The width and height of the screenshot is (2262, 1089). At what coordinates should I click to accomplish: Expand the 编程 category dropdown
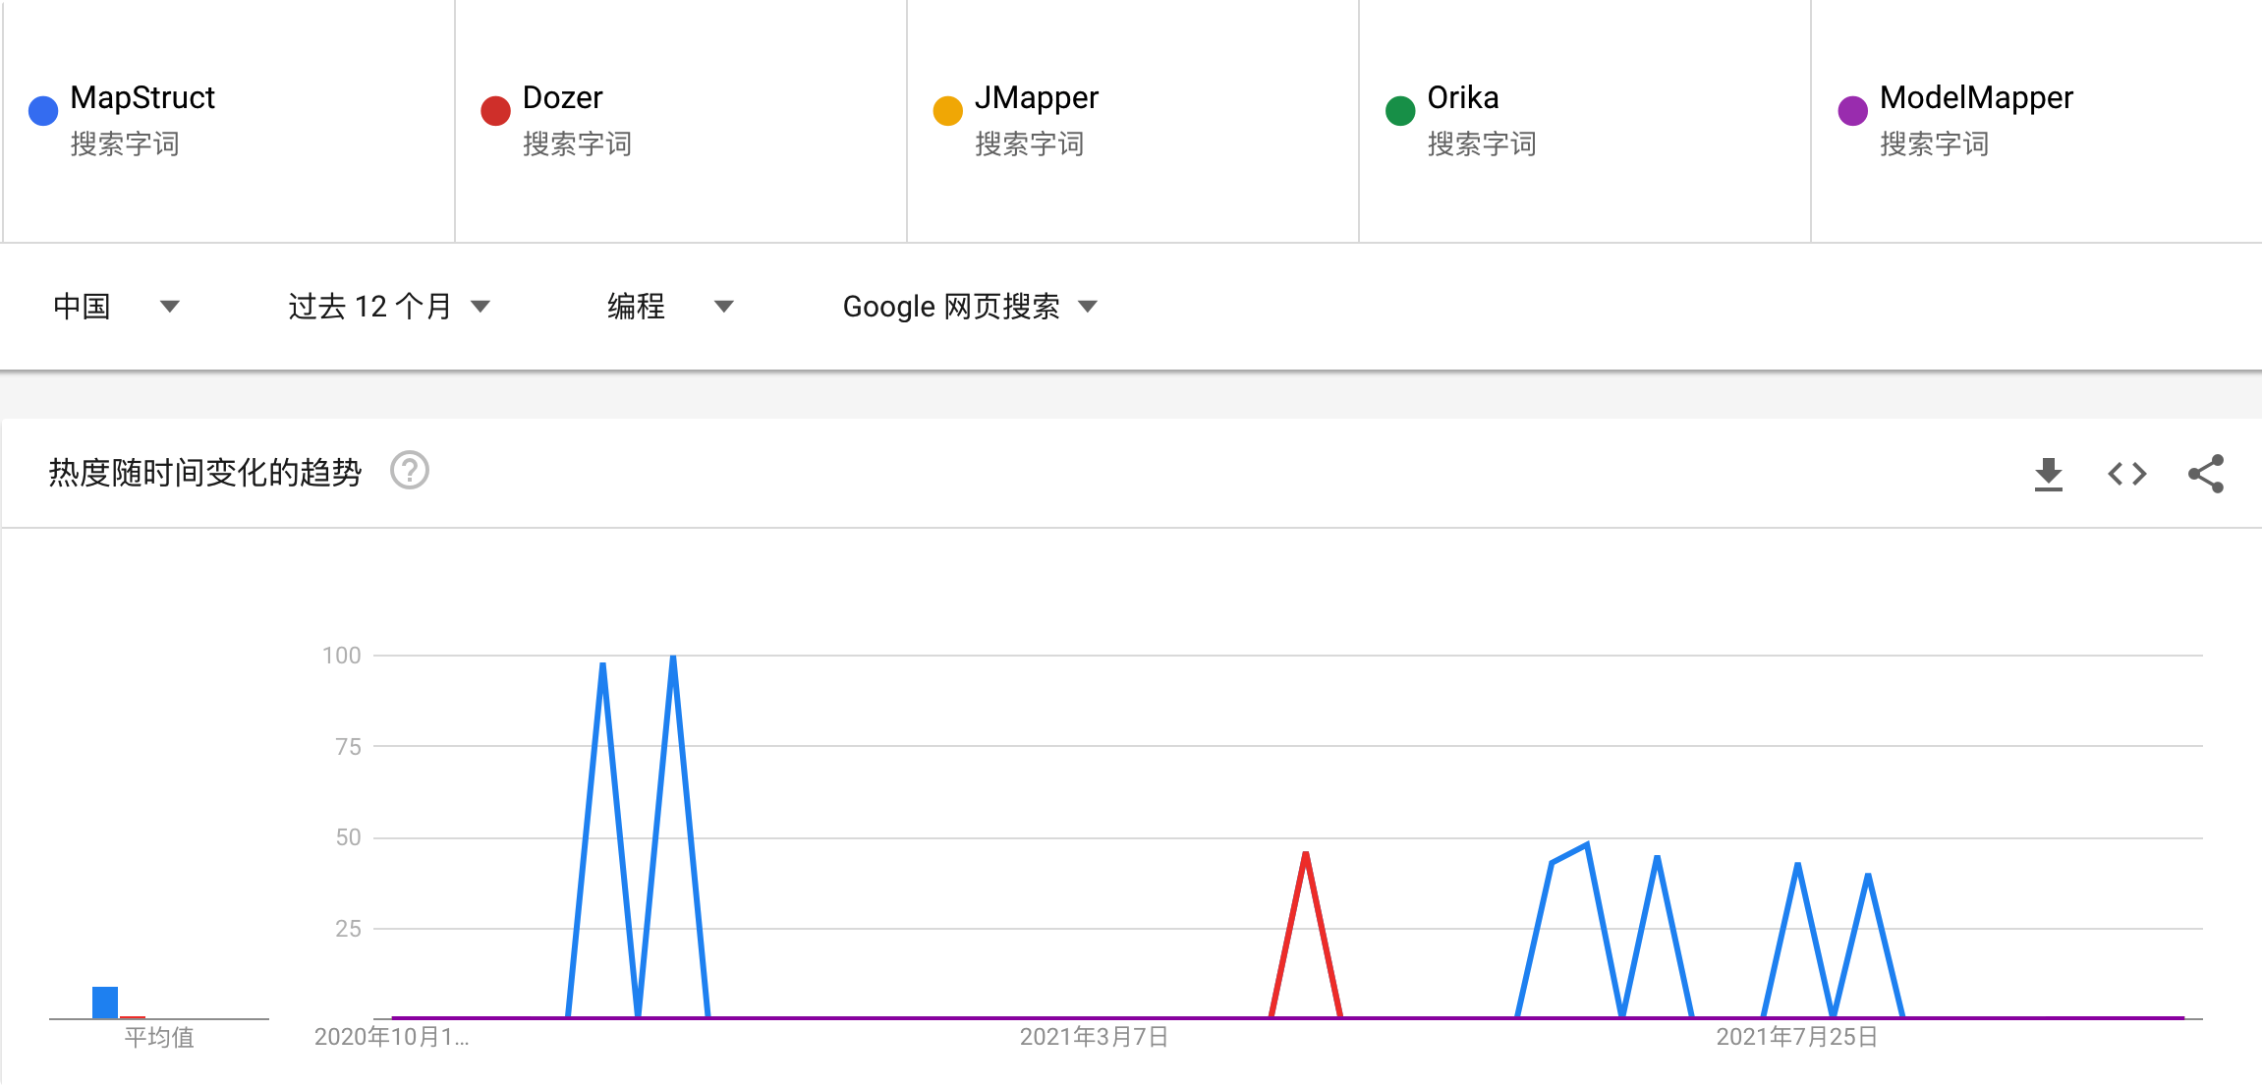click(670, 307)
